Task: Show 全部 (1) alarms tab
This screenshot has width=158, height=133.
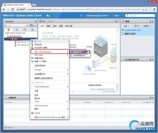Action: pos(127,26)
